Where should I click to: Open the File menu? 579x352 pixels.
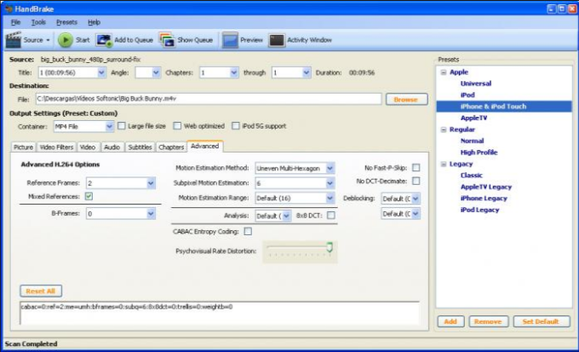(15, 22)
